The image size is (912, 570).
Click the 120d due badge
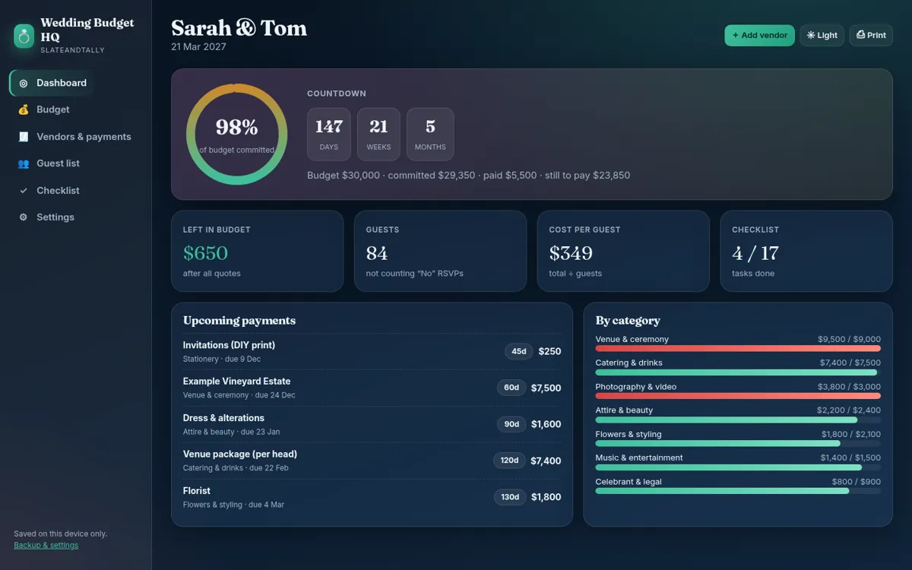509,461
